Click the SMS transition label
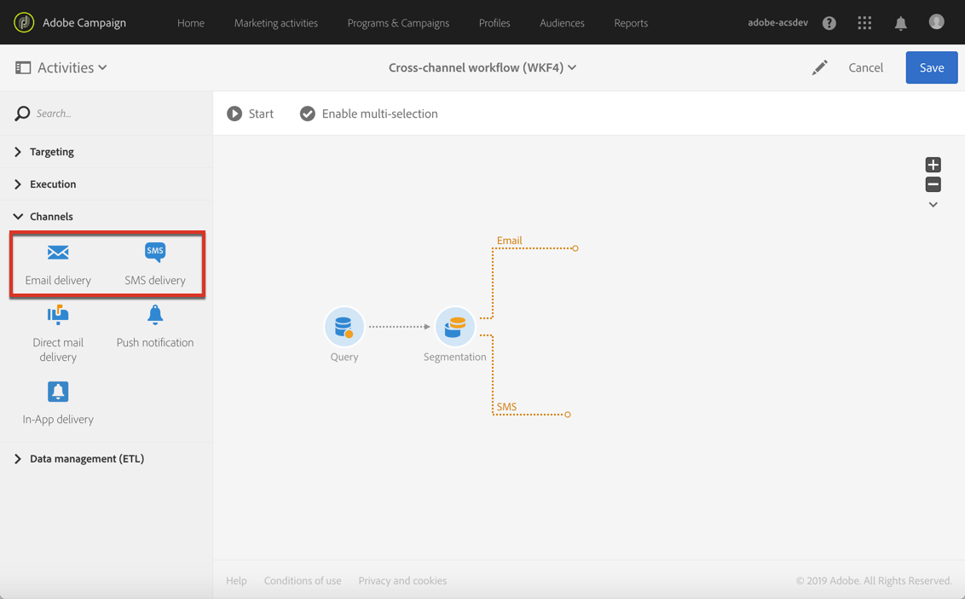The image size is (965, 599). tap(506, 407)
